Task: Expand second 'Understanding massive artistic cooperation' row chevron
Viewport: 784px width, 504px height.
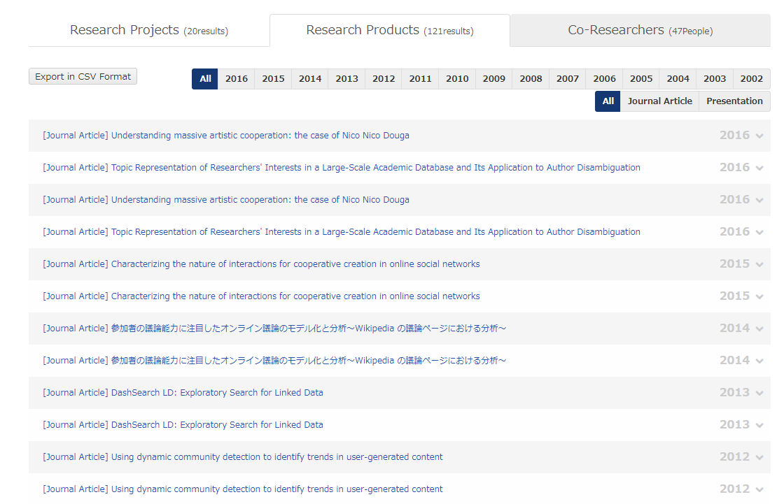Action: pyautogui.click(x=759, y=201)
